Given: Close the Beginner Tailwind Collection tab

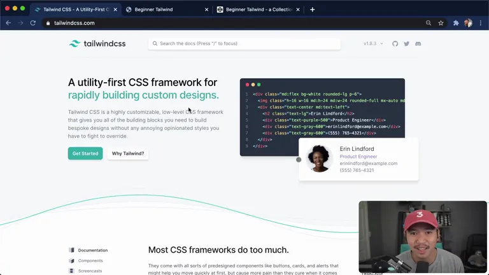Looking at the screenshot, I should click(x=298, y=10).
